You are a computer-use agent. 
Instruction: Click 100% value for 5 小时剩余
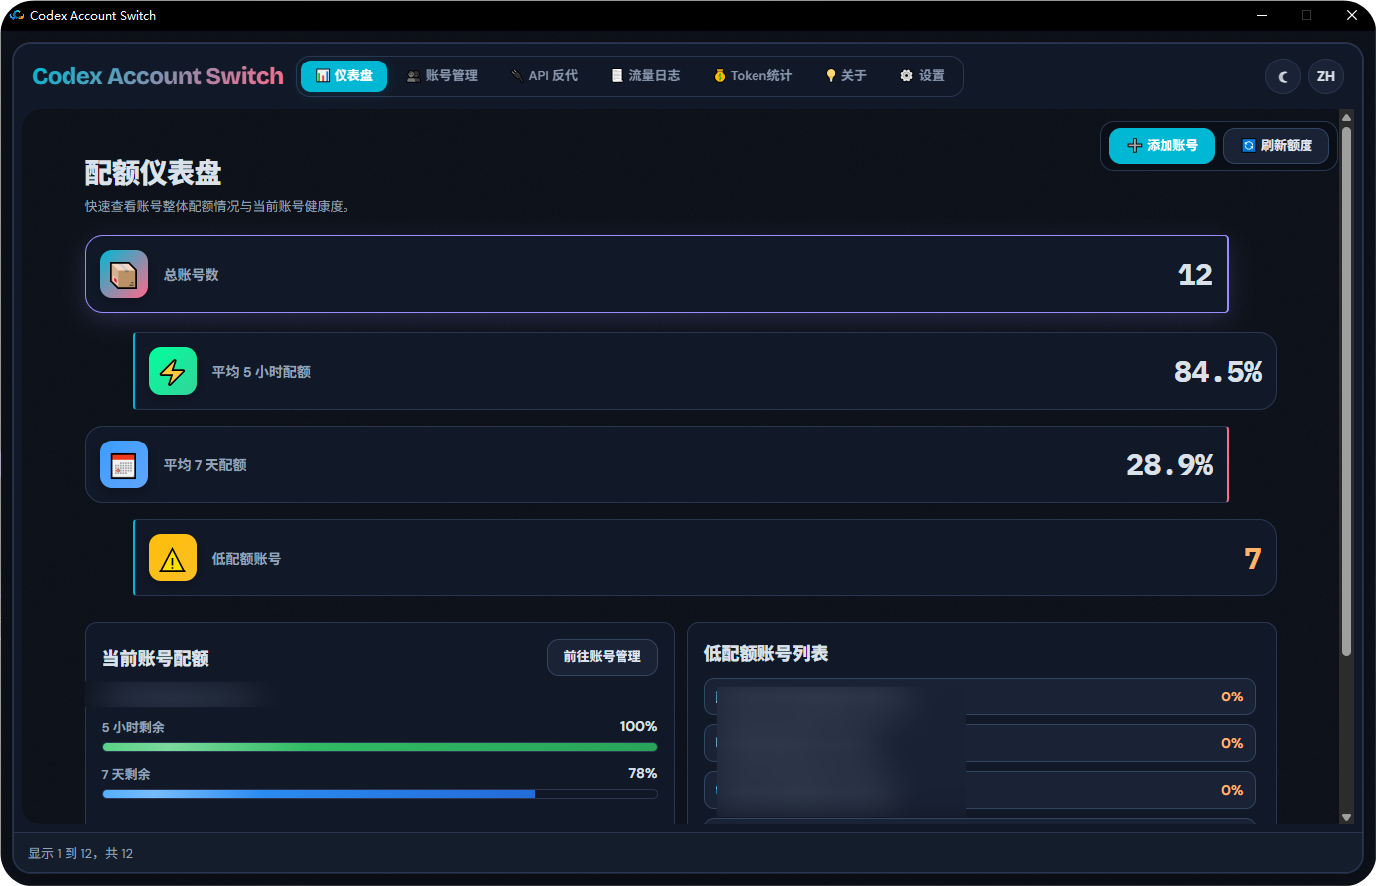pyautogui.click(x=638, y=727)
